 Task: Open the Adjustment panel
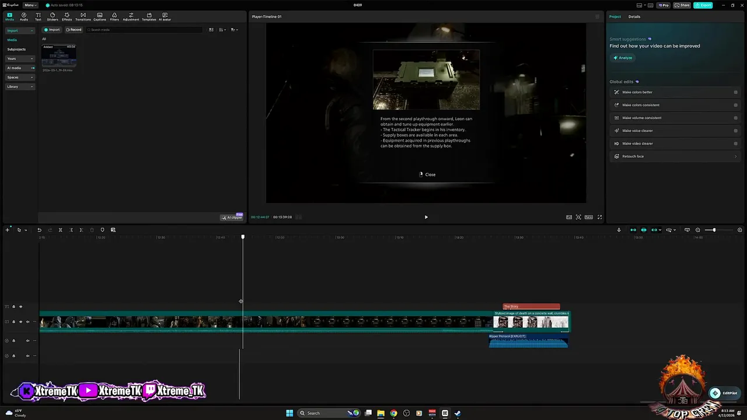131,17
